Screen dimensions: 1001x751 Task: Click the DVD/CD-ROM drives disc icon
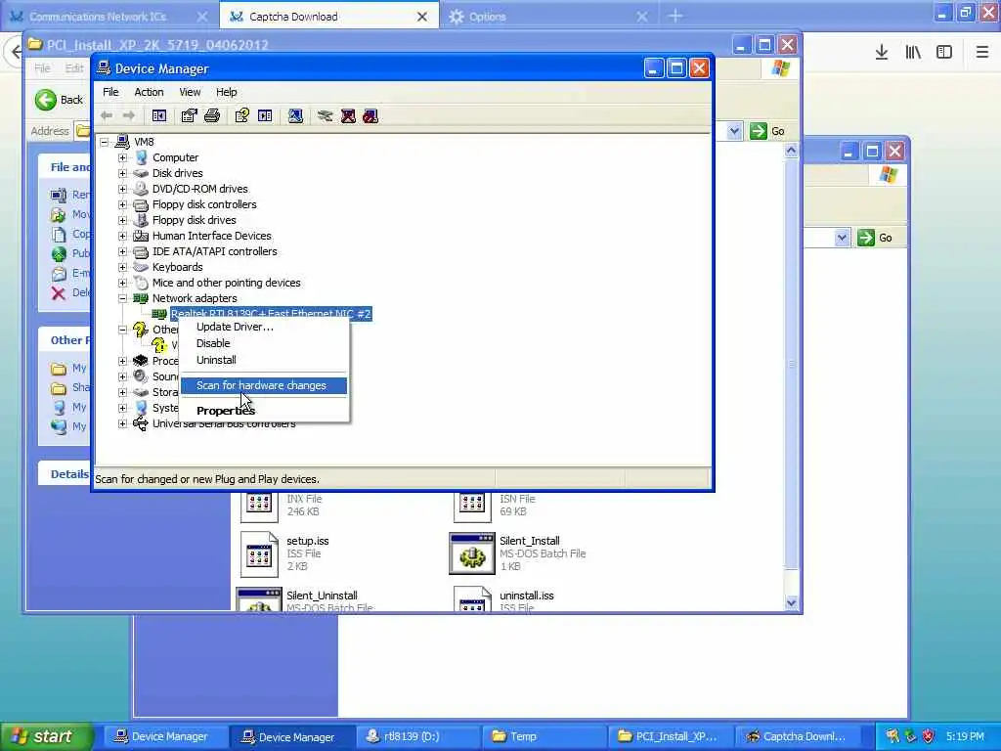[x=141, y=189]
